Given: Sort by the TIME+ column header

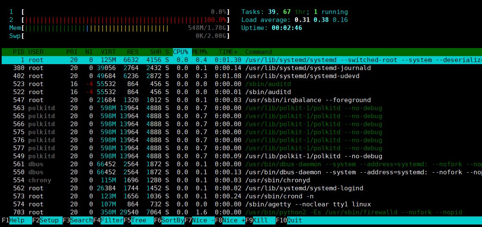Looking at the screenshot, I should (228, 52).
